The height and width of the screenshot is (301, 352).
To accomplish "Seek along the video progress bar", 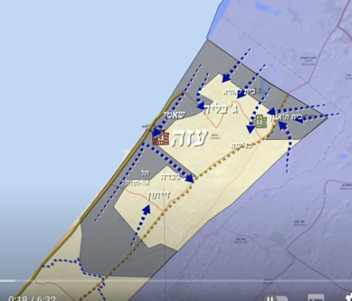I will pos(176,281).
